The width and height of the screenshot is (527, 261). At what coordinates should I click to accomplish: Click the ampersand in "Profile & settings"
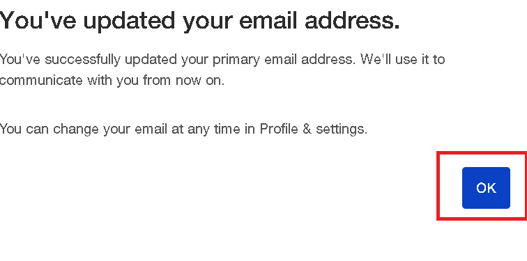(307, 129)
